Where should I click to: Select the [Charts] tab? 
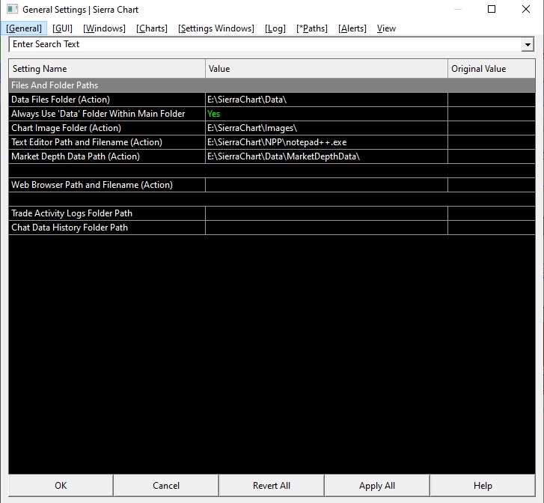pos(152,28)
